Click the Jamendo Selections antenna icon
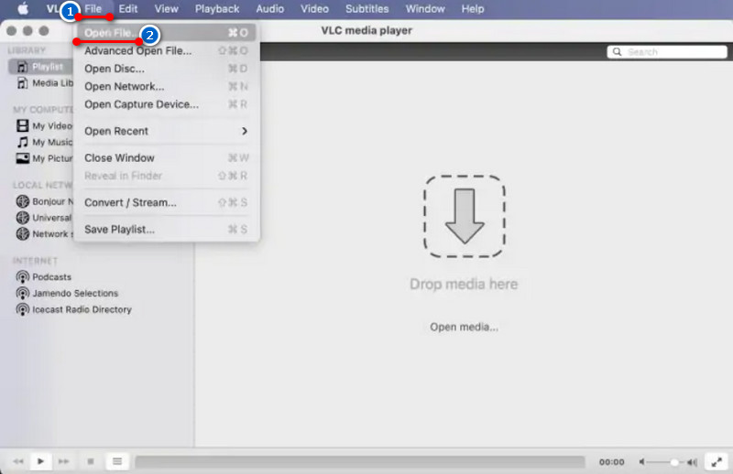This screenshot has width=733, height=474. coord(22,293)
